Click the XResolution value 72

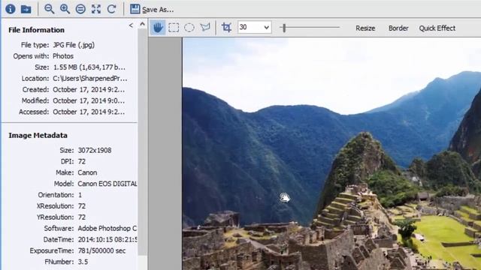82,206
